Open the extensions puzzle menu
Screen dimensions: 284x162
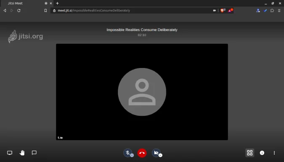click(272, 10)
